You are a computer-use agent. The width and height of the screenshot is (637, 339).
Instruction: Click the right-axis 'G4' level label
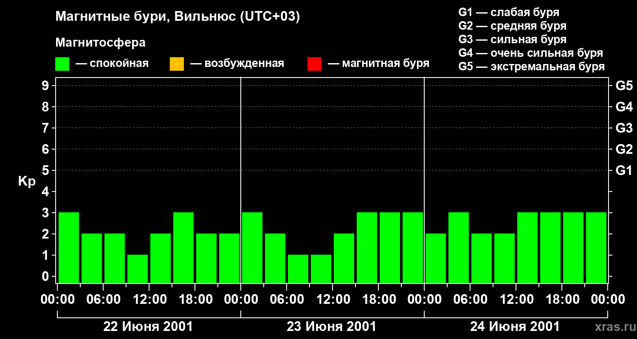point(624,107)
